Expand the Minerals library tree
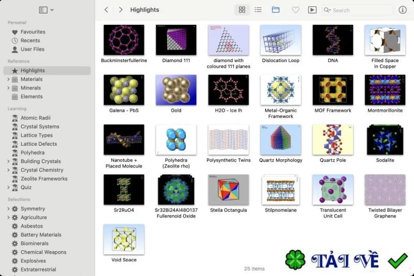The height and width of the screenshot is (276, 414). 8,88
